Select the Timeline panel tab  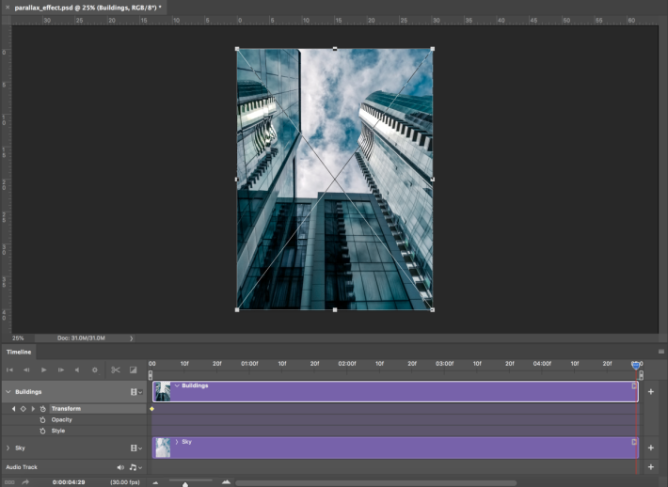pyautogui.click(x=19, y=352)
